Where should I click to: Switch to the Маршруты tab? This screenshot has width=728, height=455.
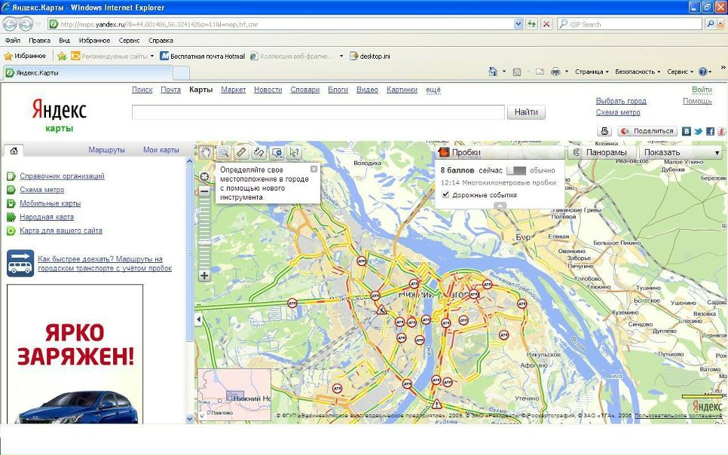tap(106, 150)
